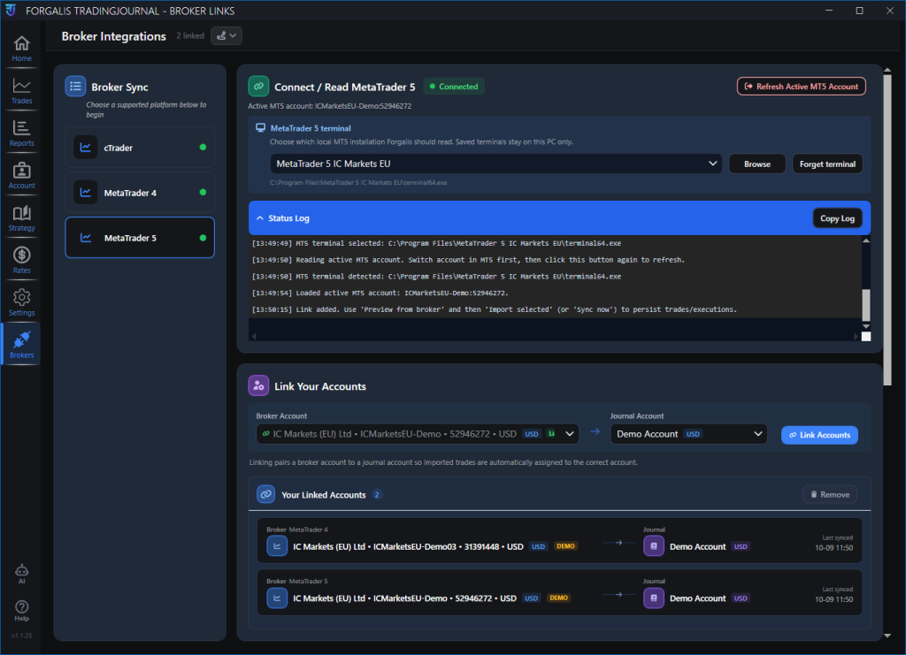Open the Rates section

(21, 261)
